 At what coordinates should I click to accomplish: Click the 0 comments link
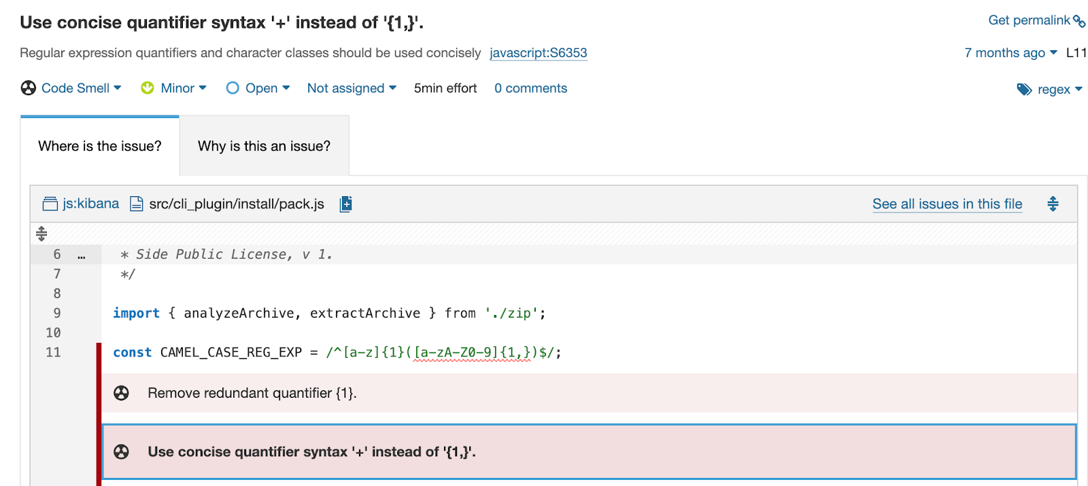pos(530,88)
